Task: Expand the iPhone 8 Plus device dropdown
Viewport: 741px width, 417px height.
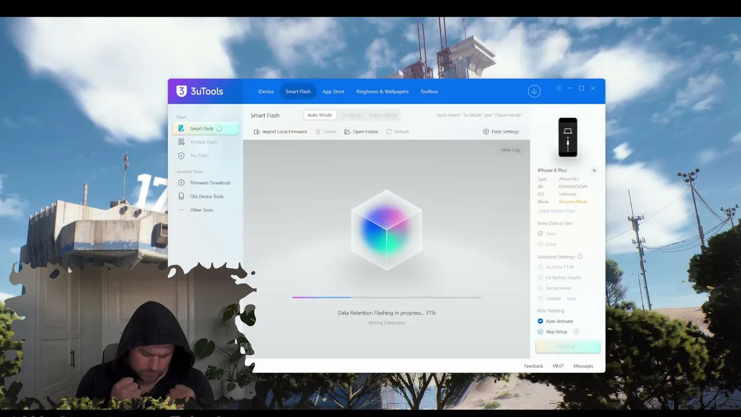Action: pyautogui.click(x=594, y=171)
